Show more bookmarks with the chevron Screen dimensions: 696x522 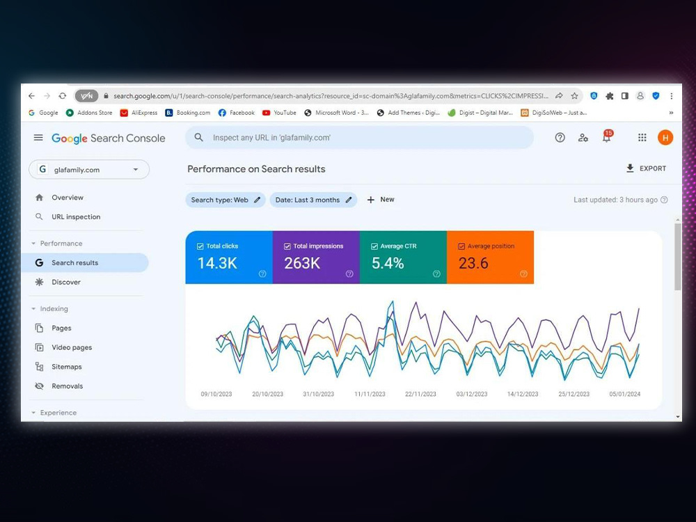pos(671,113)
